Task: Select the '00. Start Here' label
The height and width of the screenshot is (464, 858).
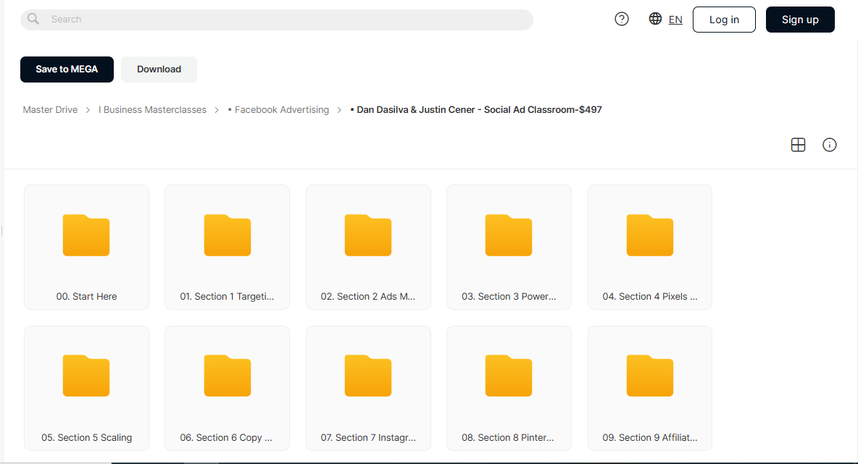Action: [x=86, y=297]
